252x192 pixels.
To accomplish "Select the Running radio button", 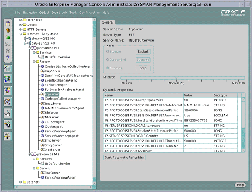I will tap(108, 68).
